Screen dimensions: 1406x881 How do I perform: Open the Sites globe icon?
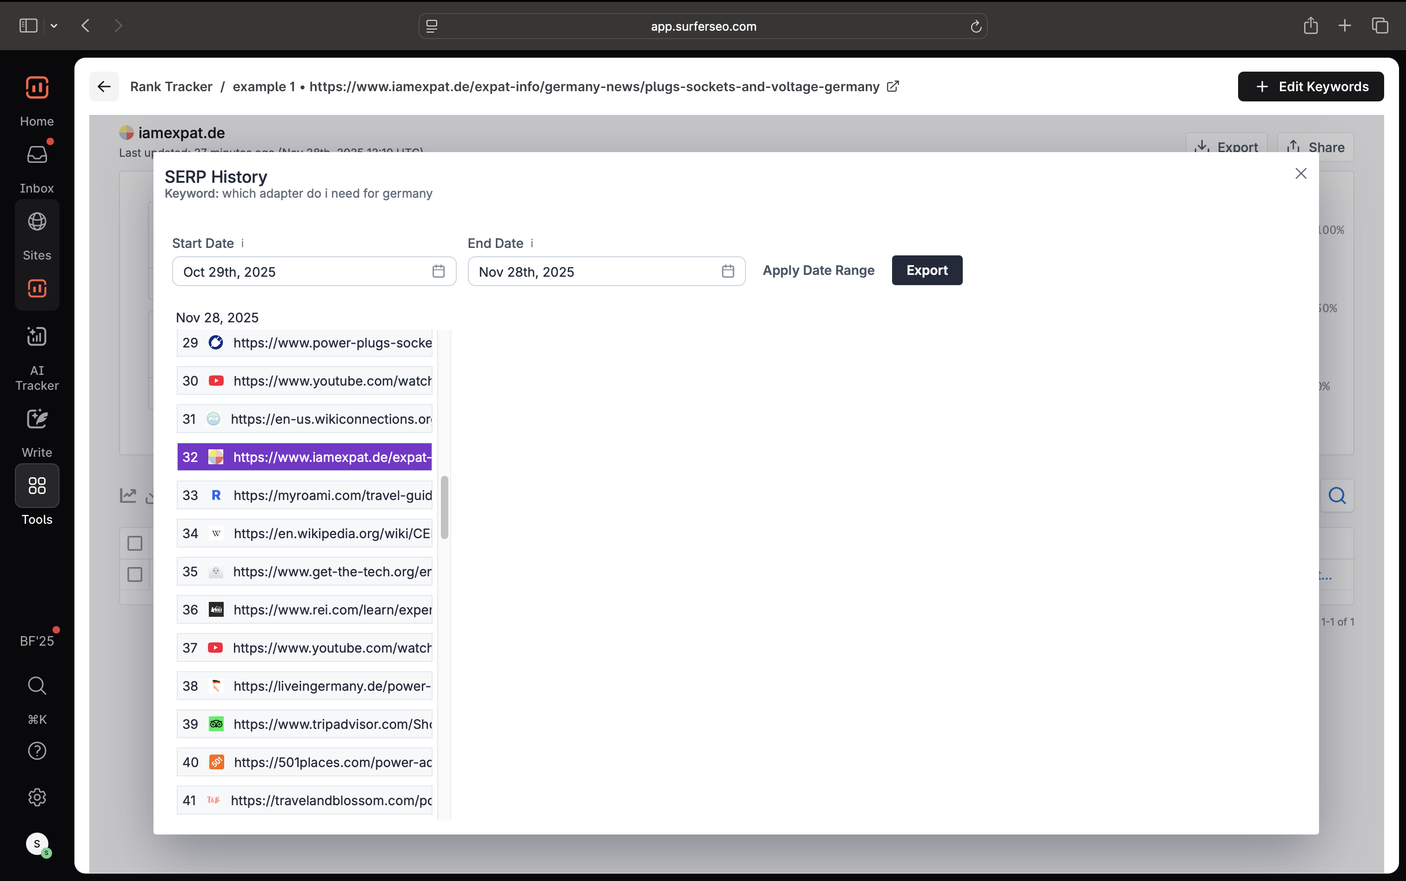point(37,222)
